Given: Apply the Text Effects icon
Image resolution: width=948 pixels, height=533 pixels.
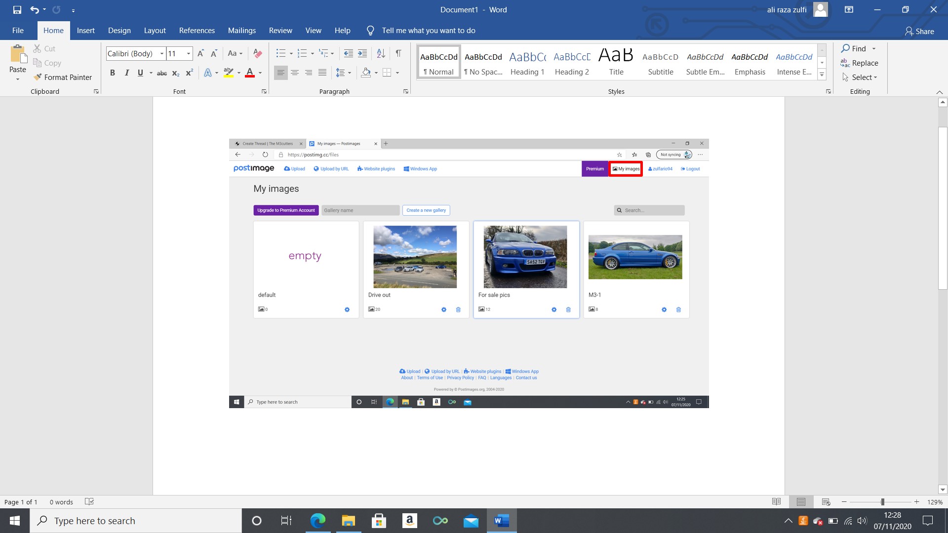Looking at the screenshot, I should pyautogui.click(x=208, y=73).
